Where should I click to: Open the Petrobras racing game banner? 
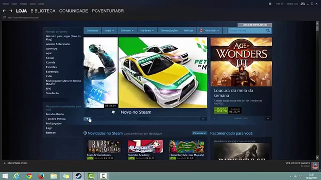click(x=163, y=72)
